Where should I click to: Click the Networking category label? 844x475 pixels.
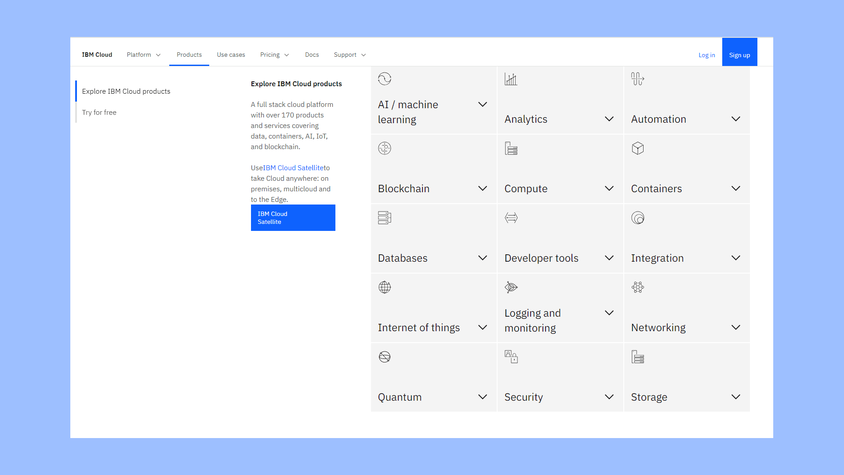[658, 328]
